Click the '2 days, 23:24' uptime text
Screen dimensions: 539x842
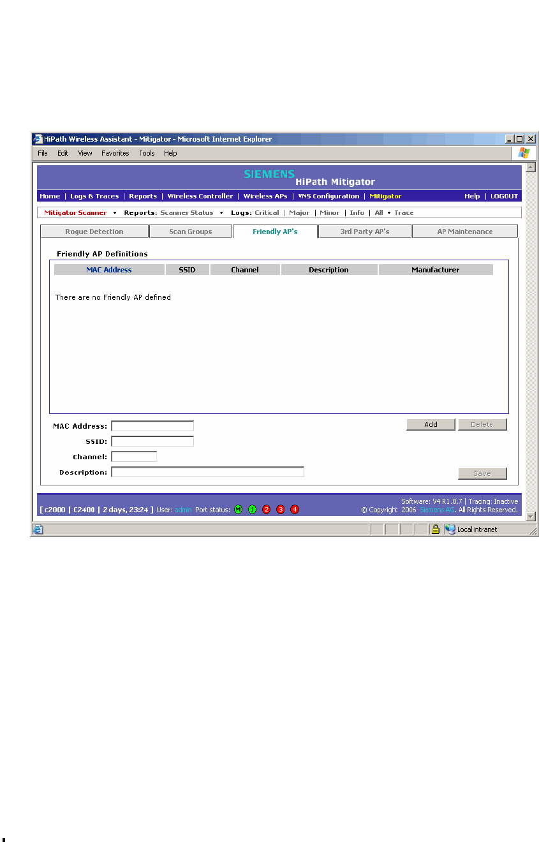point(126,510)
